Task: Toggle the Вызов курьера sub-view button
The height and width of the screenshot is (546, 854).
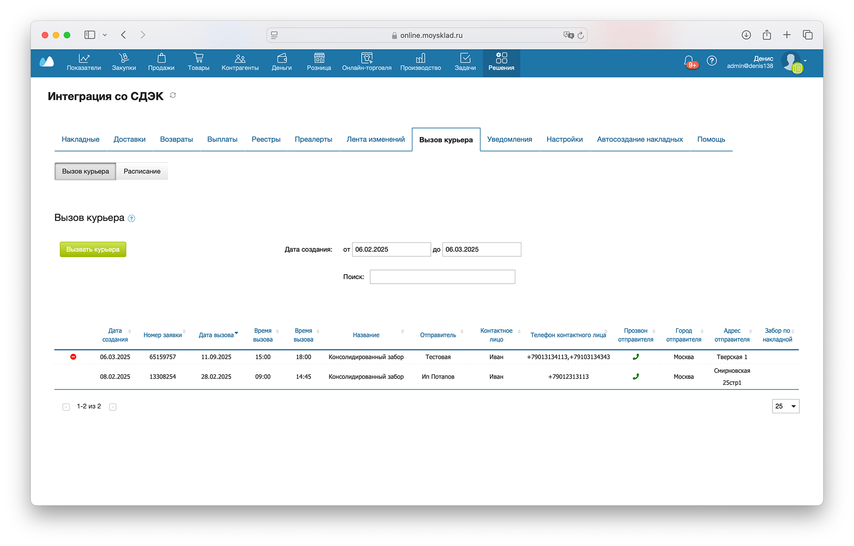Action: (x=85, y=171)
